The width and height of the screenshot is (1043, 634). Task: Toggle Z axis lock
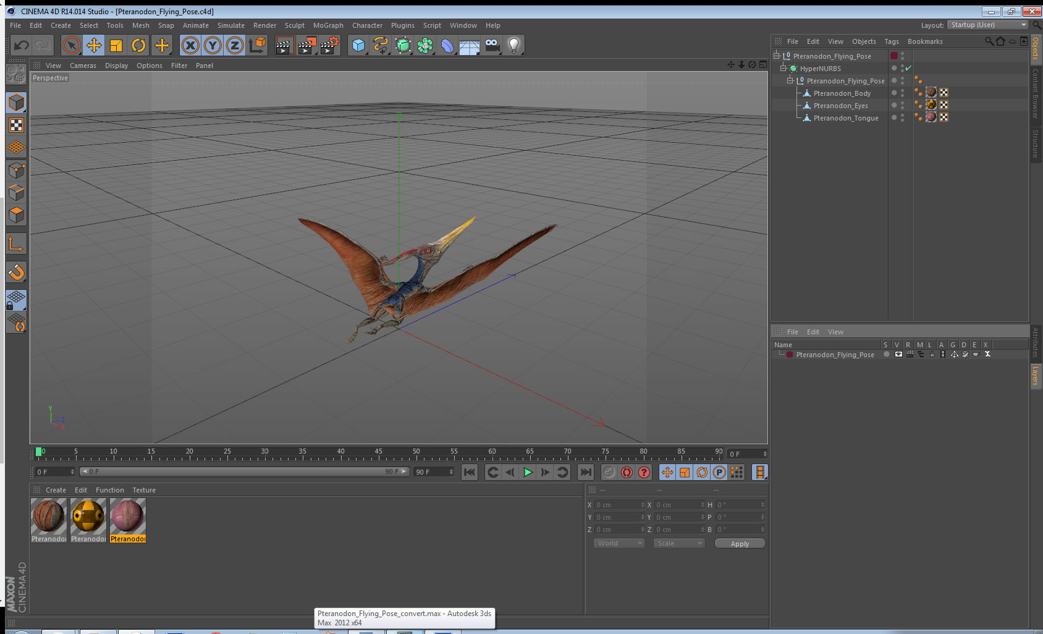click(x=235, y=45)
